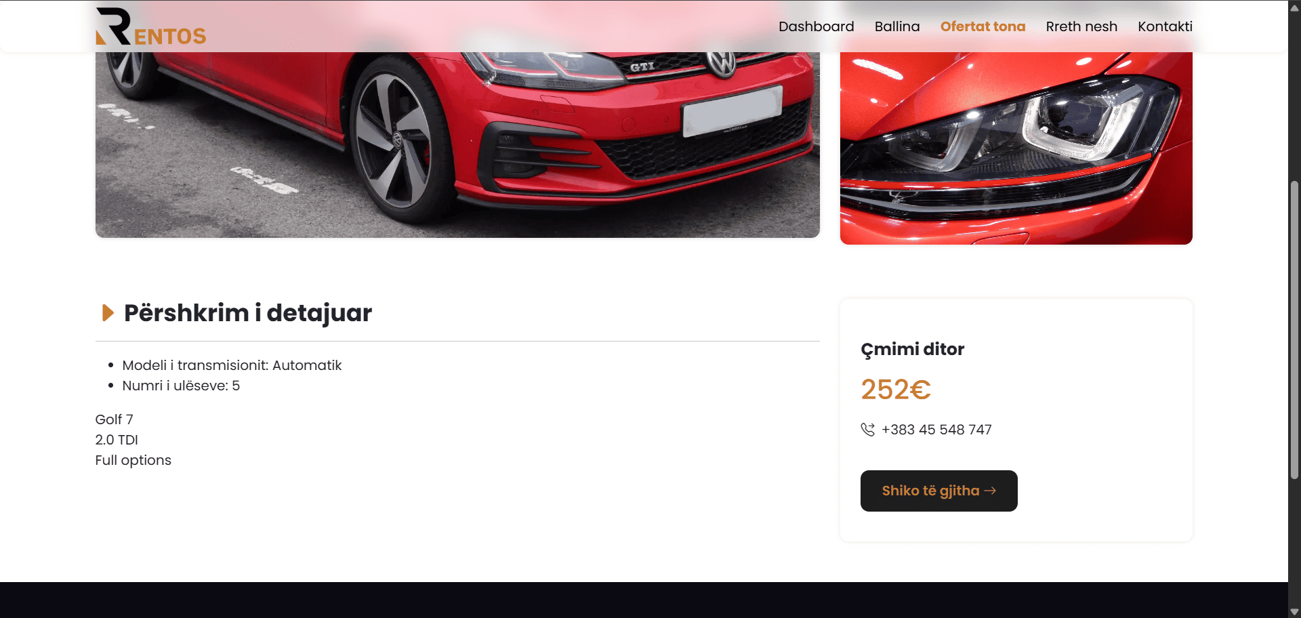This screenshot has width=1301, height=618.
Task: Go to the Ballina page
Action: 896,26
